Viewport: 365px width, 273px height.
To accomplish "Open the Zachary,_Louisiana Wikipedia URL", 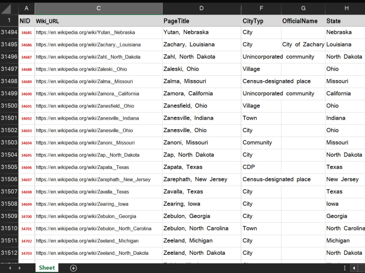I will (88, 45).
